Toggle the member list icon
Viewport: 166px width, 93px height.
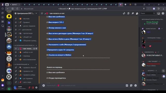coord(137,13)
